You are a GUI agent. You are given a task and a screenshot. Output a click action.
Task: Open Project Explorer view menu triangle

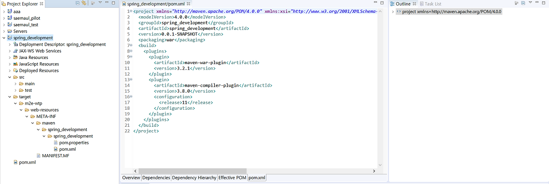[x=100, y=2]
